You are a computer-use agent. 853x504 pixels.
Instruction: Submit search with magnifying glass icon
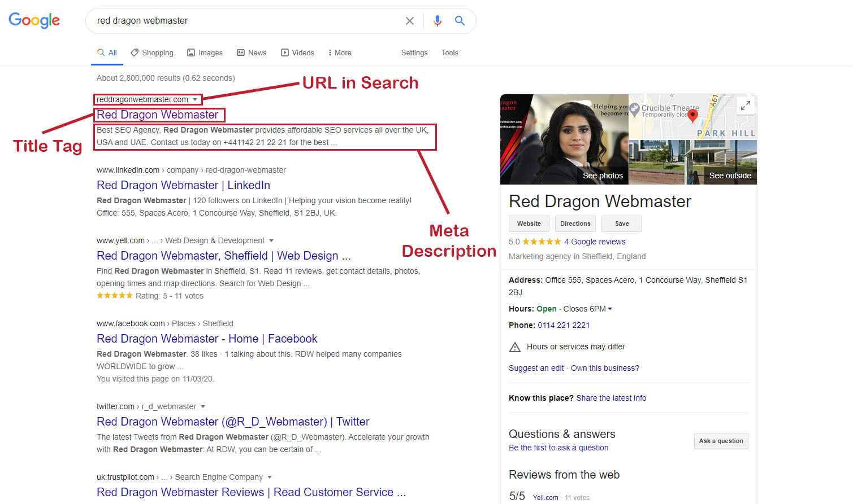[x=460, y=21]
